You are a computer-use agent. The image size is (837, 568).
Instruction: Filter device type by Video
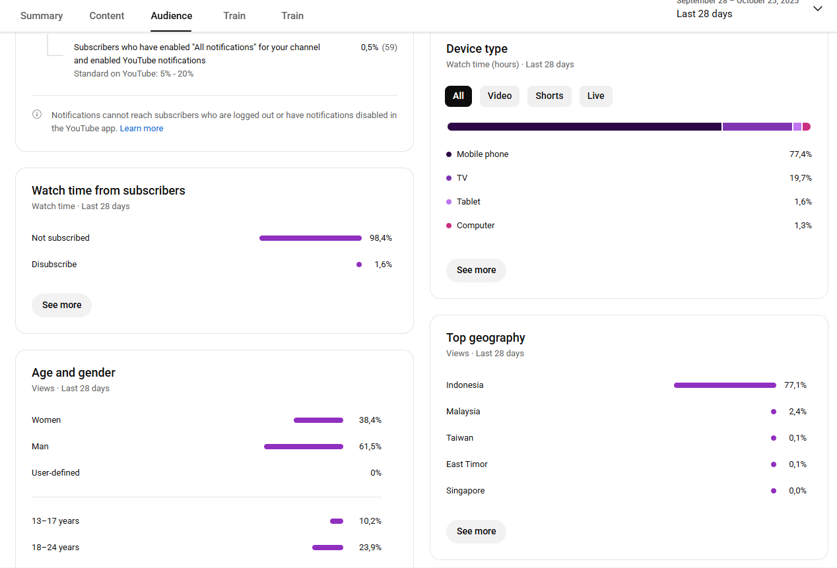pos(500,96)
